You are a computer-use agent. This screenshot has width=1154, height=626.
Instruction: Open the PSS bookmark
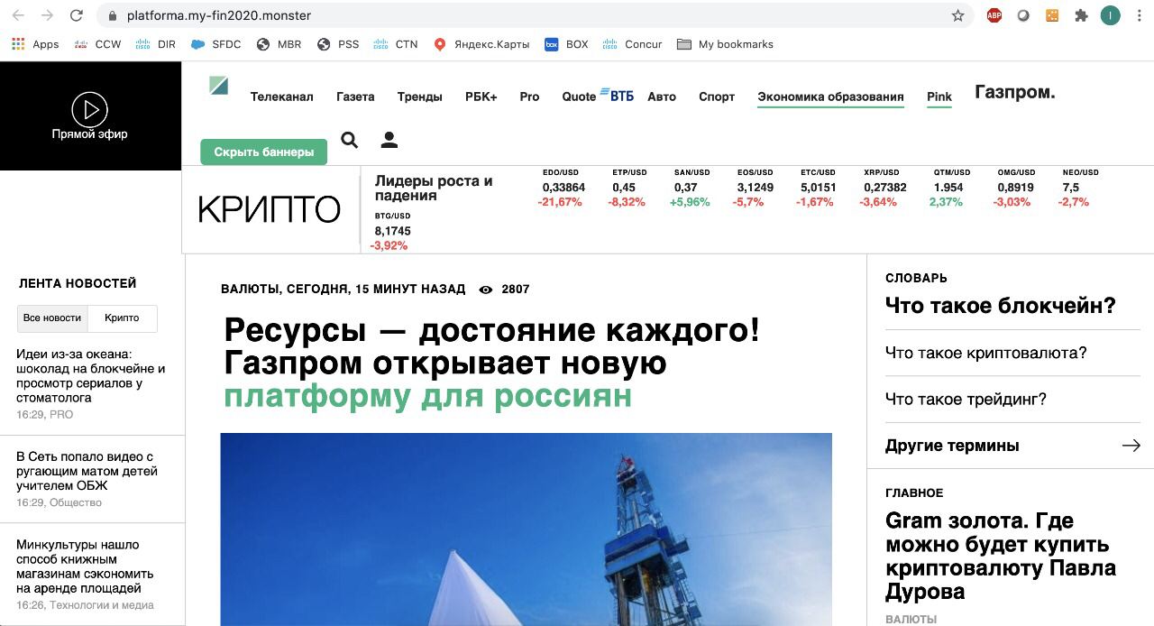(x=338, y=44)
